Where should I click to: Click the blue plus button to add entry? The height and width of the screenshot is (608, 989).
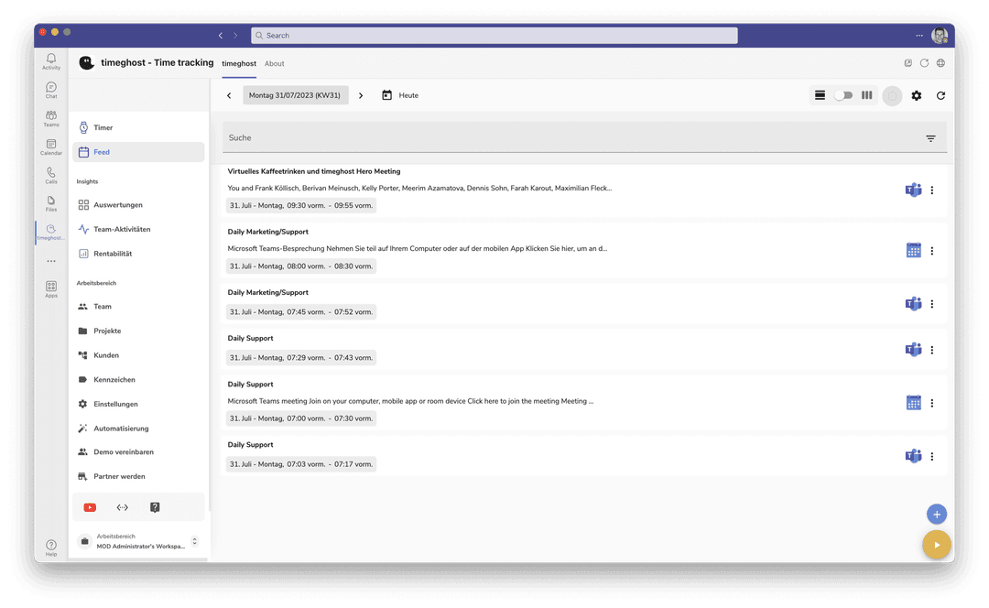[936, 514]
